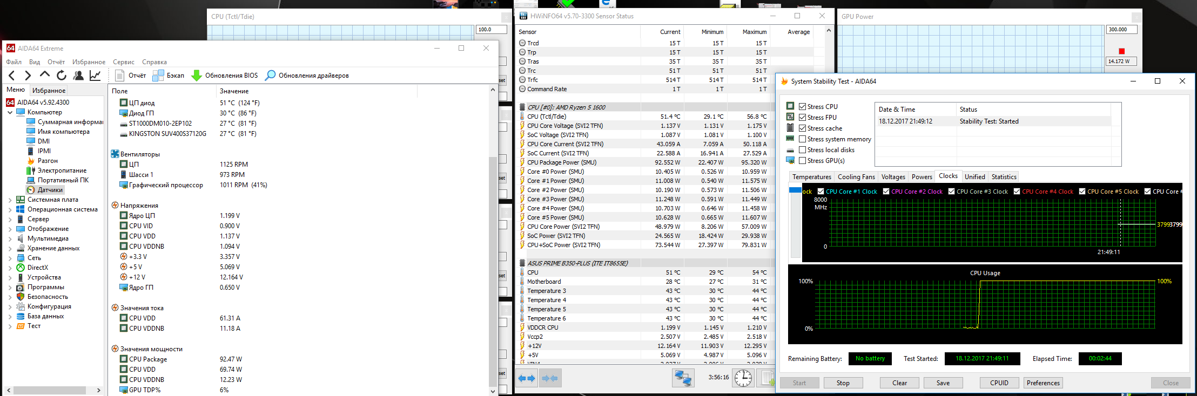
Task: Go back with AIDA64 toolbar left arrow
Action: click(12, 76)
